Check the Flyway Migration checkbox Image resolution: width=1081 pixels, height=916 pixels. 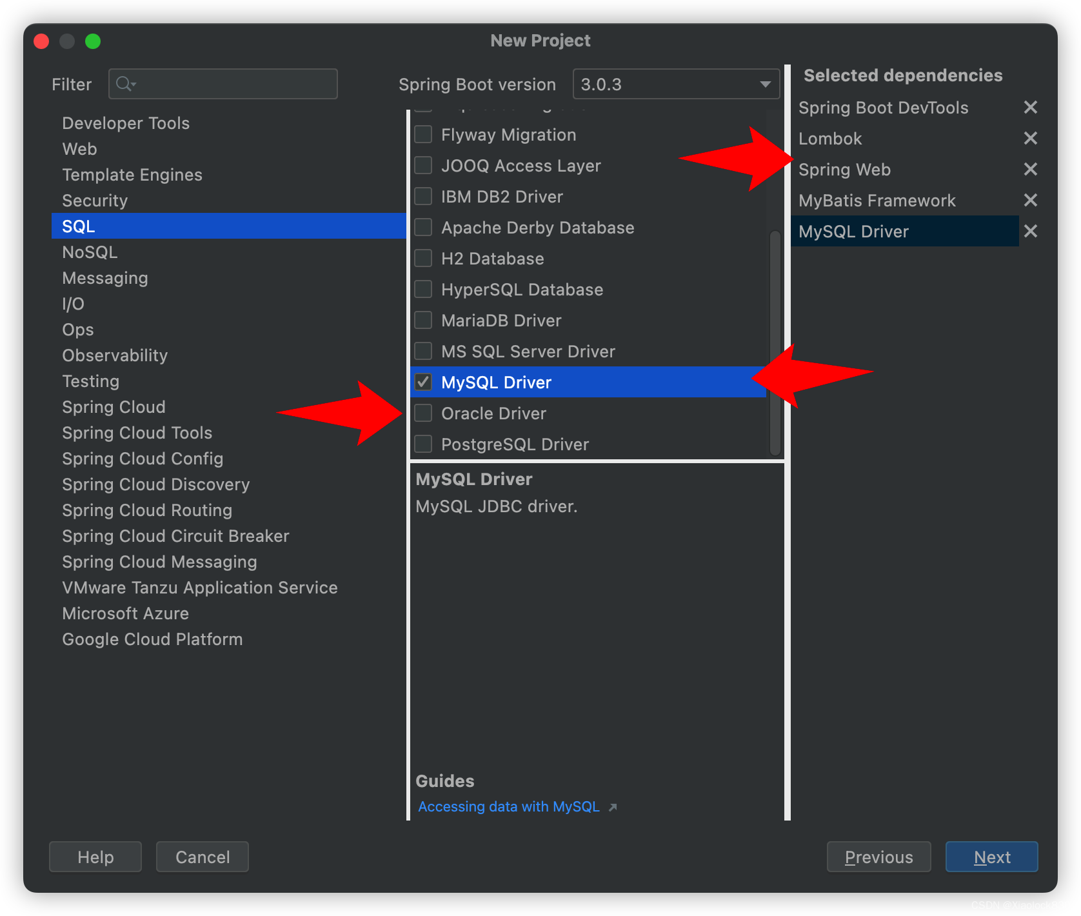pos(423,134)
